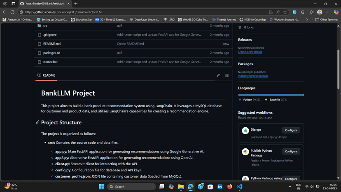Screen dimensions: 341x192
Task: Open packages.txt file
Action: [x=51, y=53]
